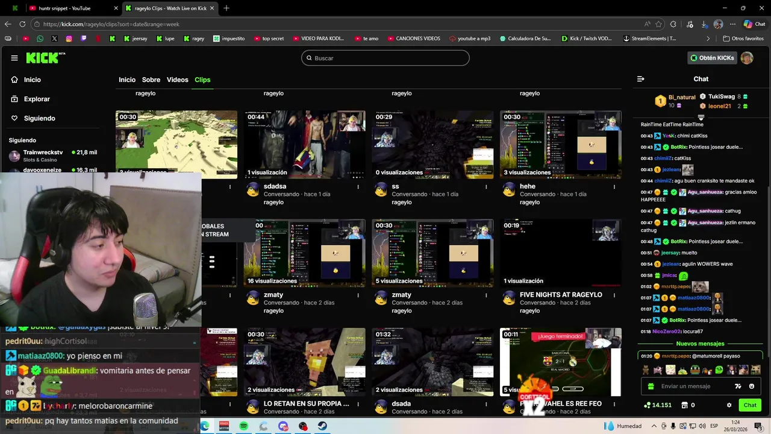This screenshot has height=434, width=771.
Task: Open Siguiendo in the sidebar
Action: (x=33, y=118)
